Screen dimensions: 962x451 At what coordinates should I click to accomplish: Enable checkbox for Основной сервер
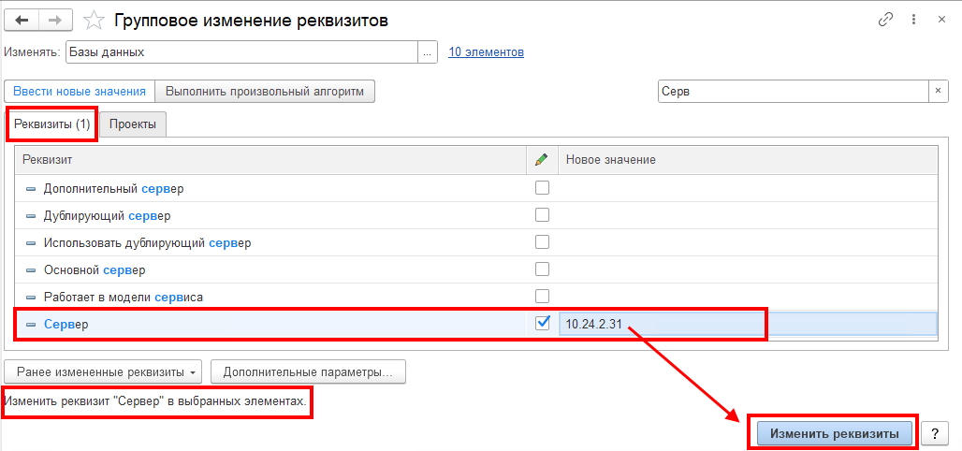coord(543,269)
